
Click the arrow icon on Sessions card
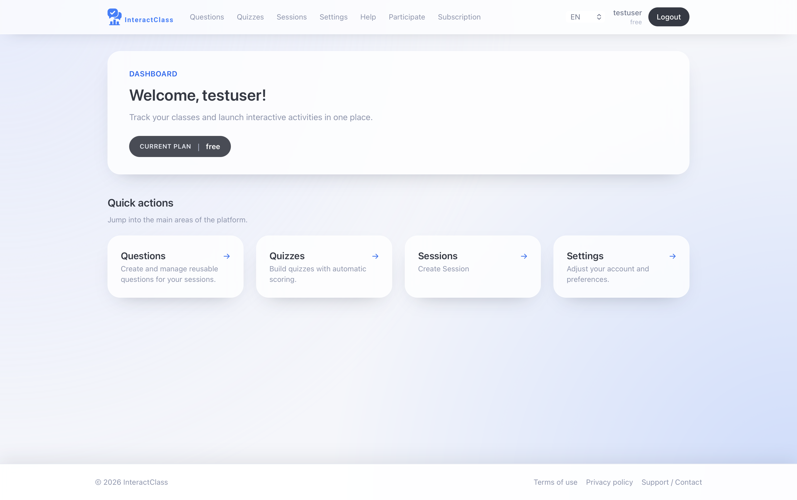point(524,256)
